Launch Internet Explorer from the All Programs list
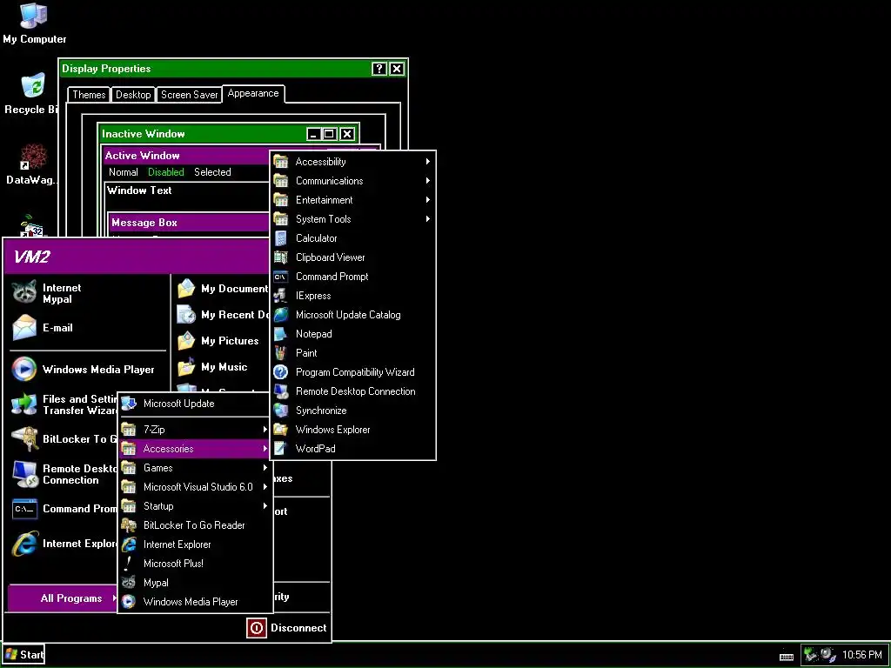The width and height of the screenshot is (891, 668). click(194, 544)
